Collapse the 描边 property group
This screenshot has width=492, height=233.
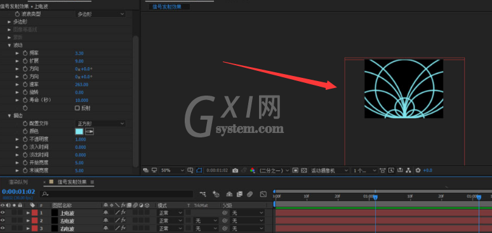[10, 116]
